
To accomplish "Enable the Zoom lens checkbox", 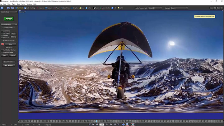I will point(2,31).
